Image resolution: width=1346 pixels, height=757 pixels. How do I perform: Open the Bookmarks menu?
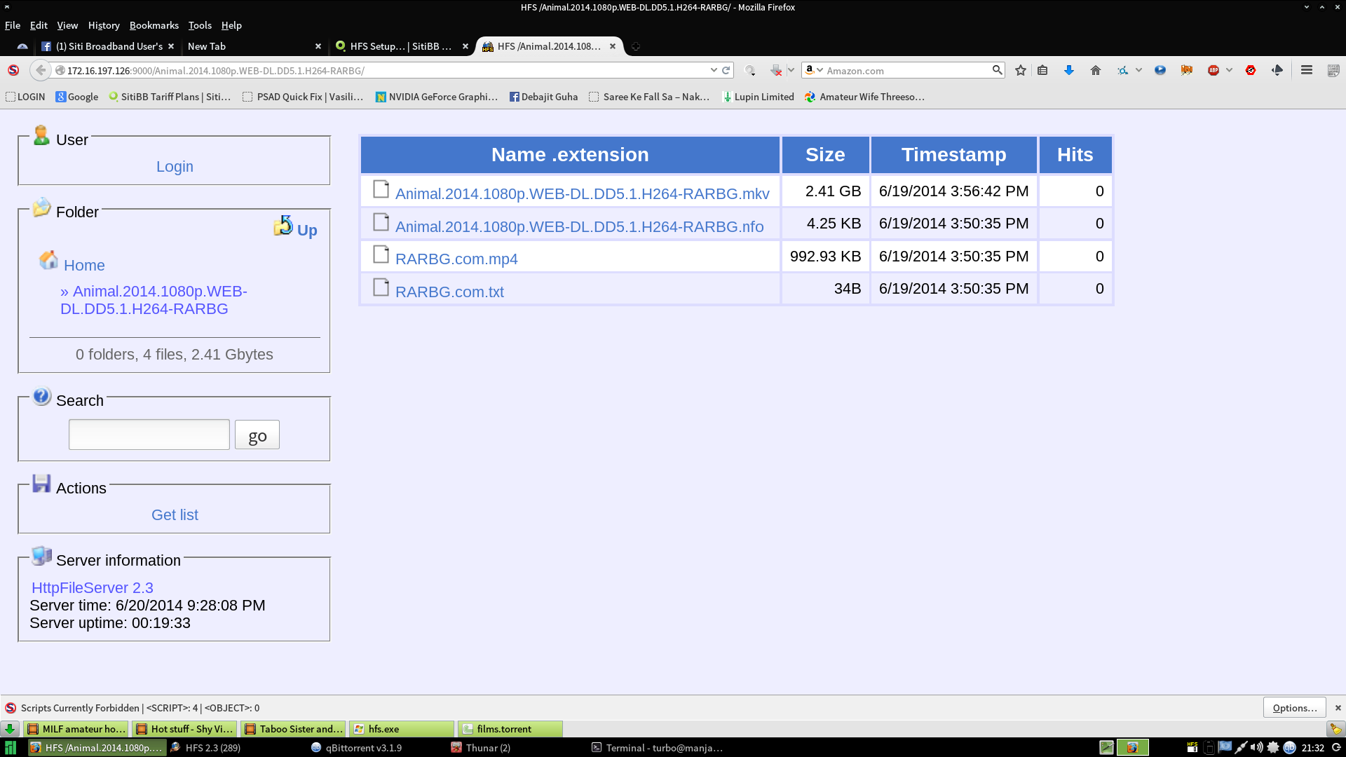pos(154,25)
